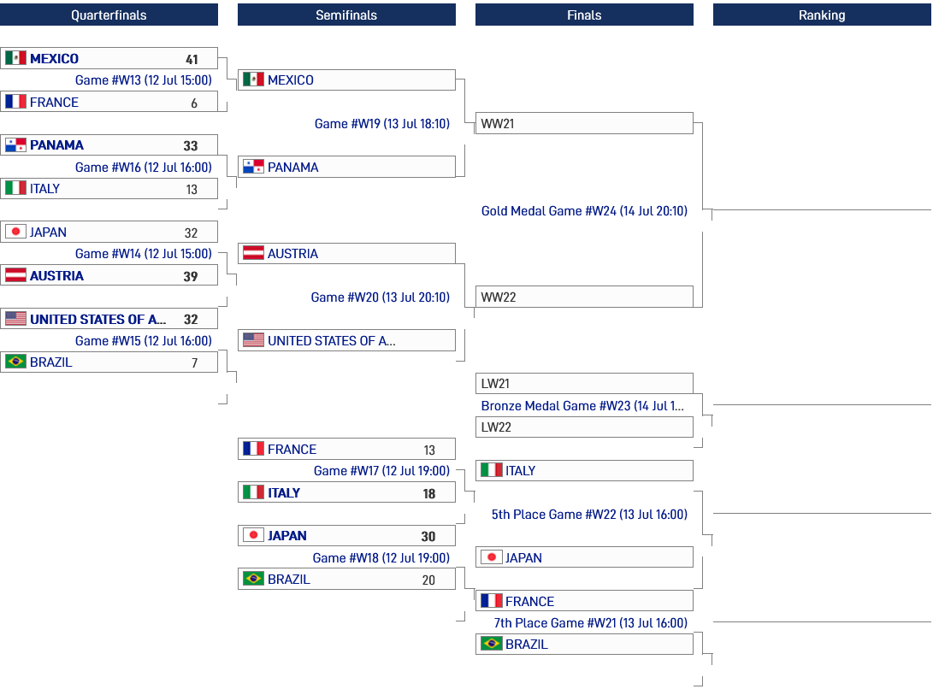Click PANAMA team name in quarterfinals
This screenshot has height=689, width=933.
(x=56, y=145)
